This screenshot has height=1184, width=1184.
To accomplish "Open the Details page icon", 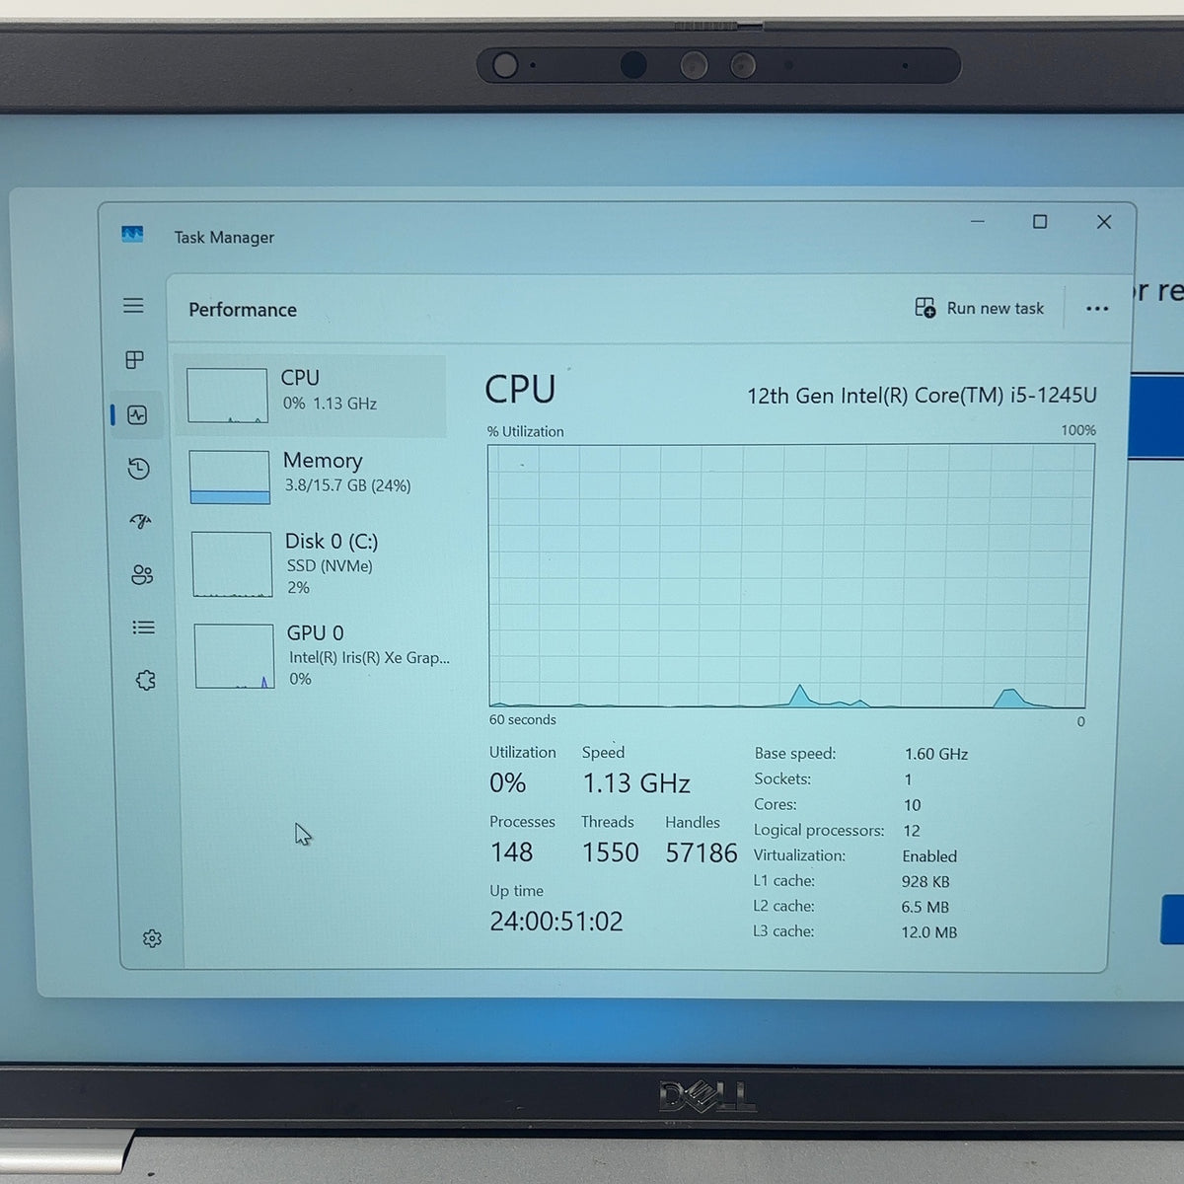I will point(144,628).
